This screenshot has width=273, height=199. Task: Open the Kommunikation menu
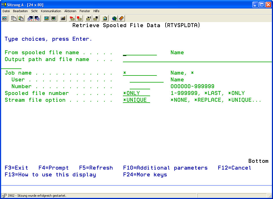51,11
